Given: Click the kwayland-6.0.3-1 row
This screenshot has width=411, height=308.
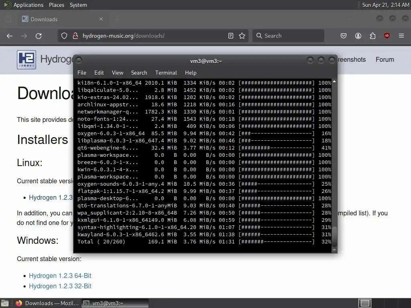Looking at the screenshot, I should (x=204, y=234).
